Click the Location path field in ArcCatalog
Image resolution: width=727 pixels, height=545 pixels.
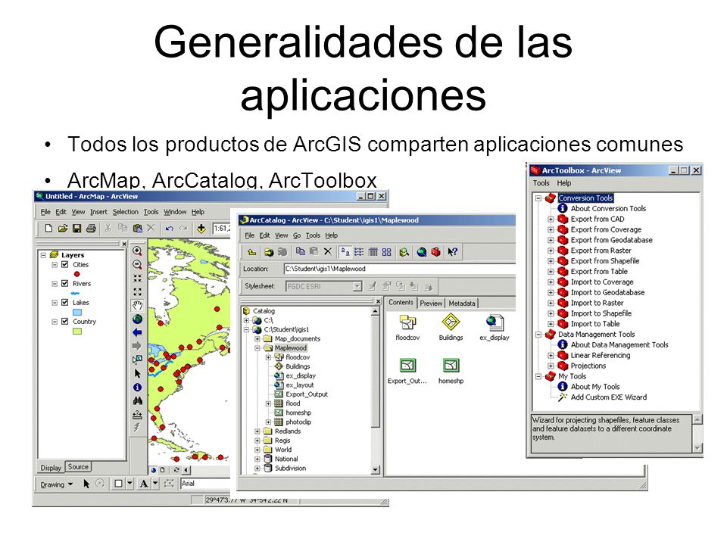[x=400, y=269]
